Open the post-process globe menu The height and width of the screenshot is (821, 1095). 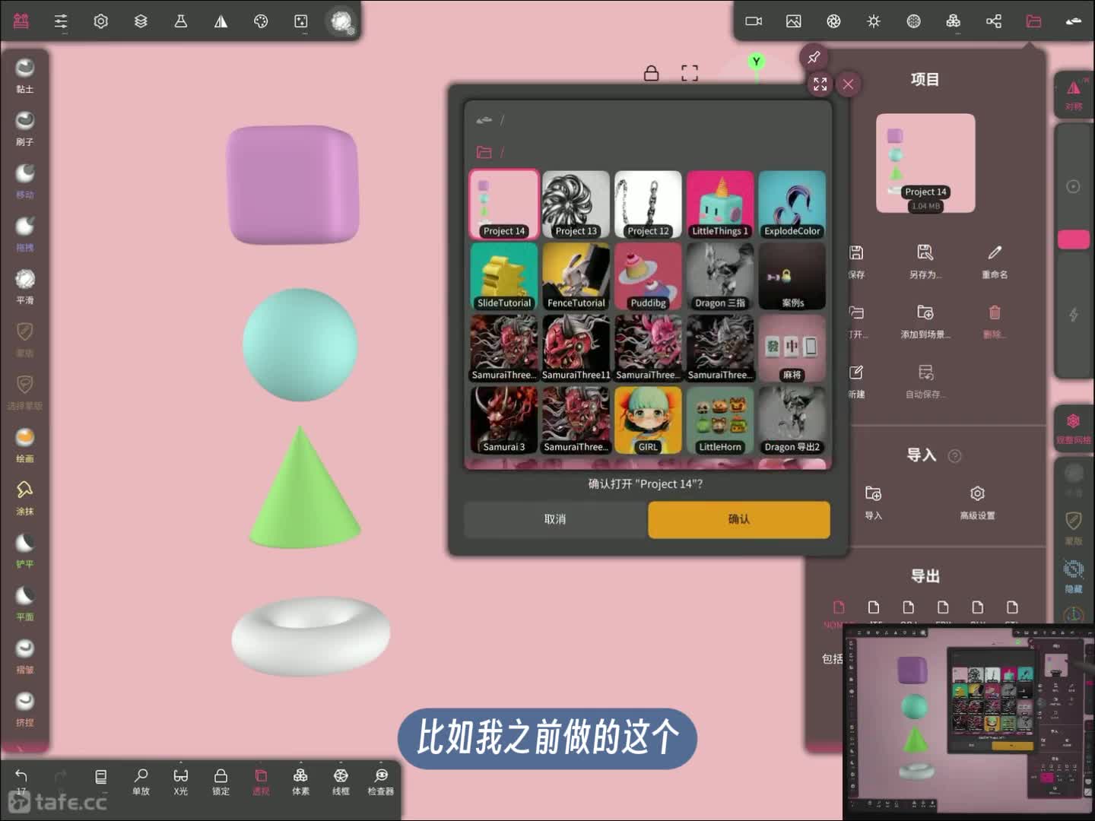914,21
